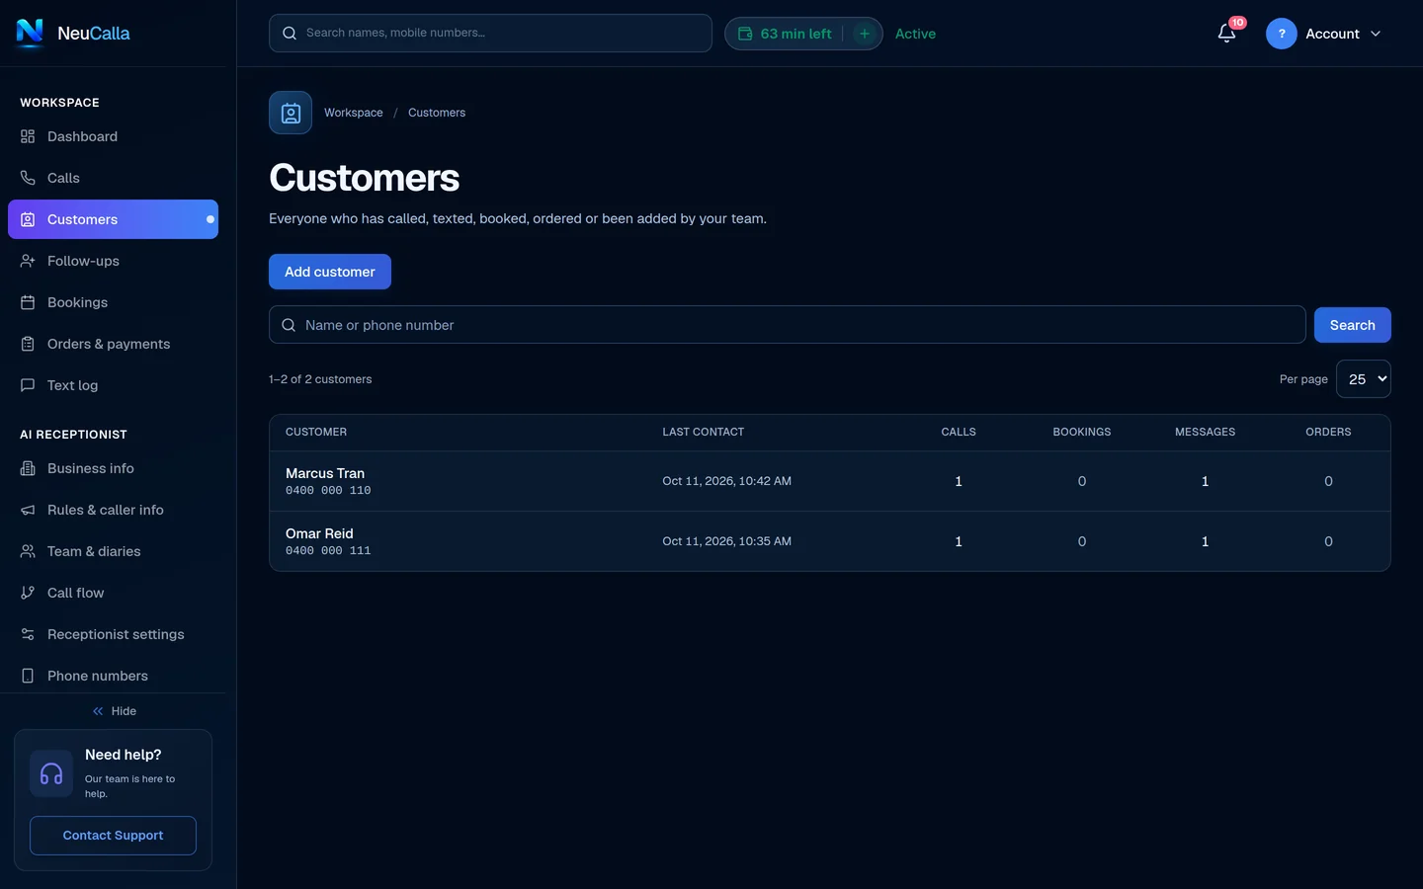Image resolution: width=1423 pixels, height=889 pixels.
Task: Collapse the sidebar with Hide
Action: pyautogui.click(x=114, y=711)
